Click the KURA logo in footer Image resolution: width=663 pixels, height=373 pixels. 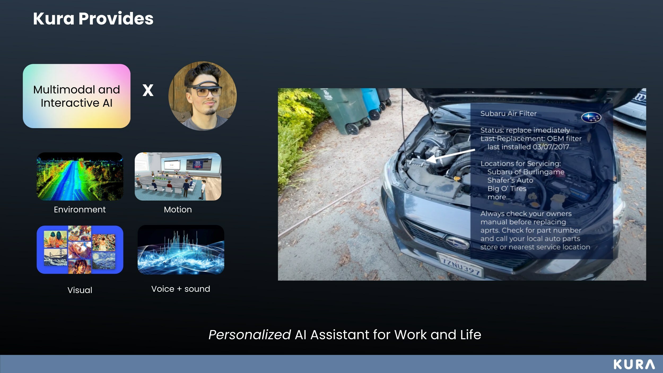634,365
